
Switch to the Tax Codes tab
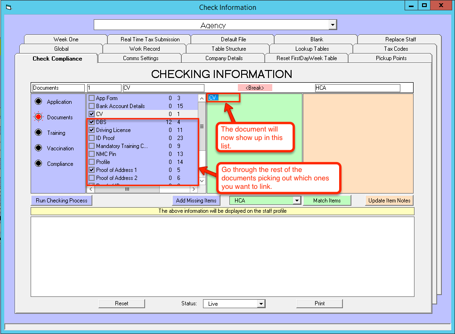[x=396, y=49]
